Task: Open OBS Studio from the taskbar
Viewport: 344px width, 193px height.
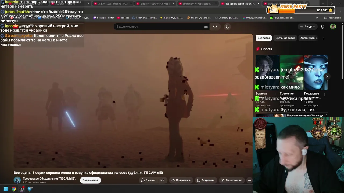Action: [x=22, y=189]
